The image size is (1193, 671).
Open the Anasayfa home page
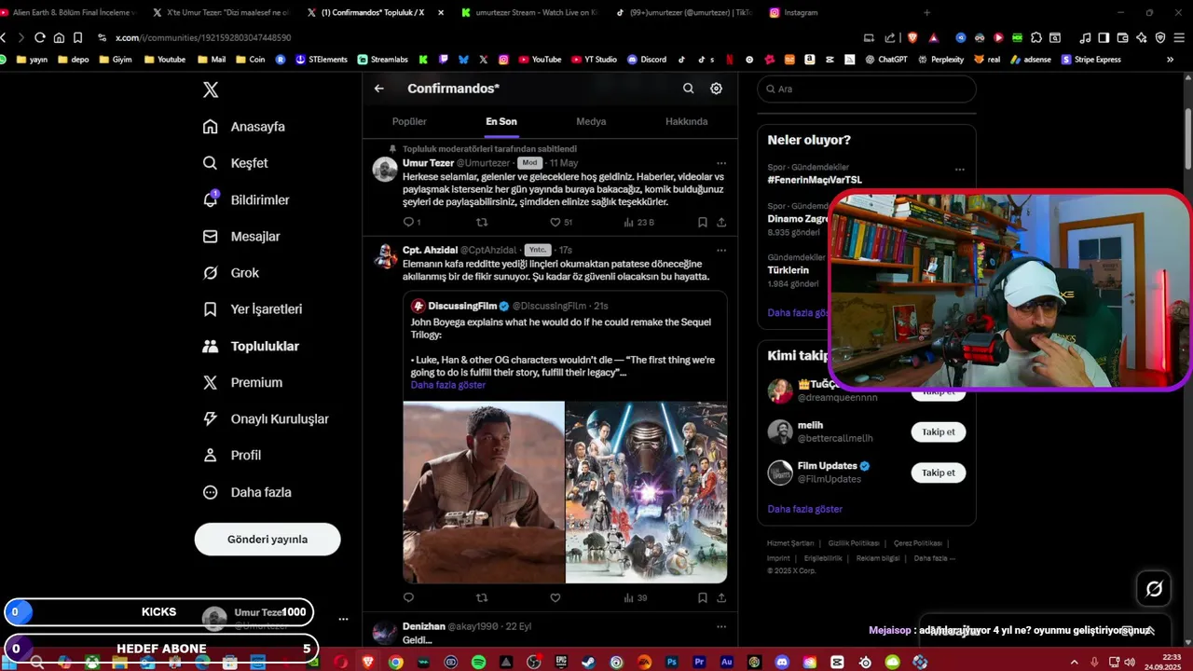coord(245,127)
